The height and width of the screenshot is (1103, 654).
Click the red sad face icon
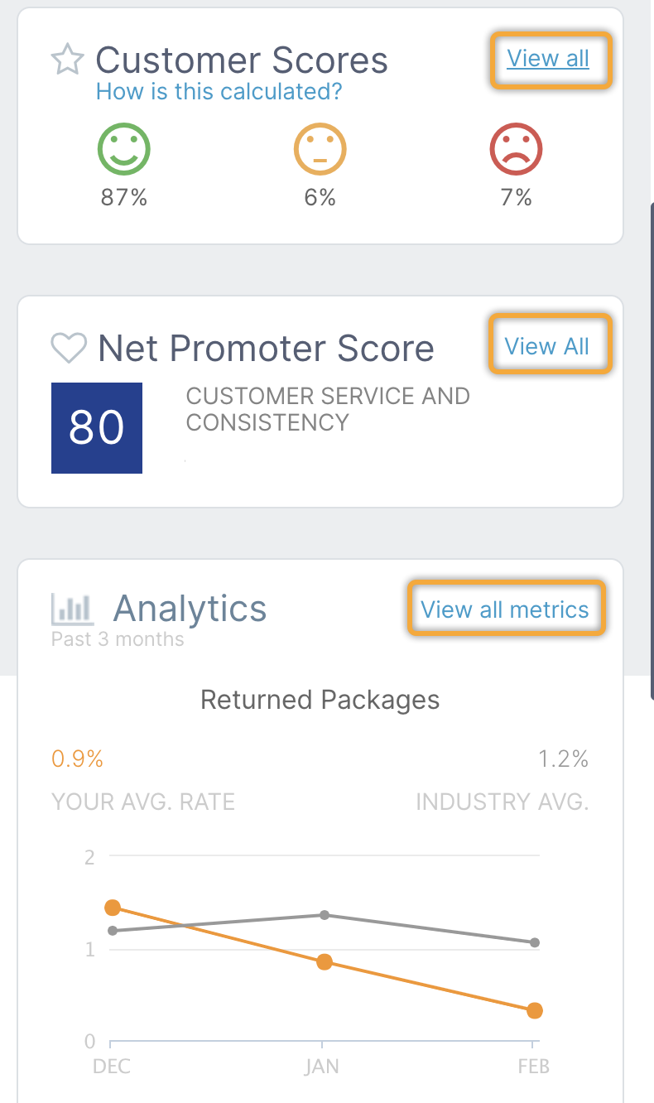coord(516,151)
